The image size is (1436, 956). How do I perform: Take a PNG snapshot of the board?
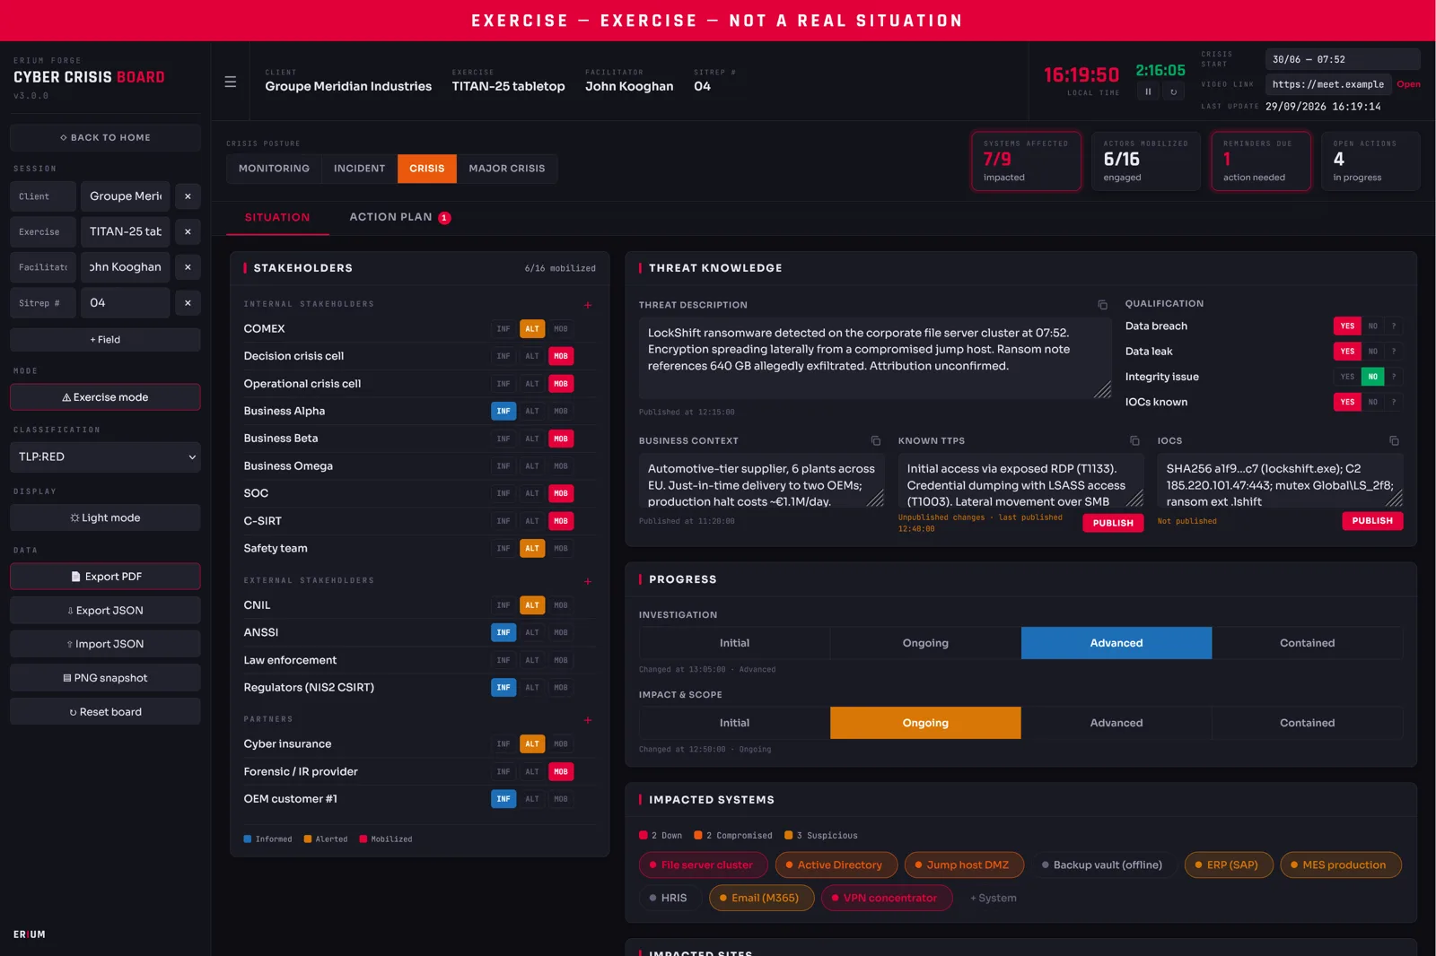coord(105,678)
